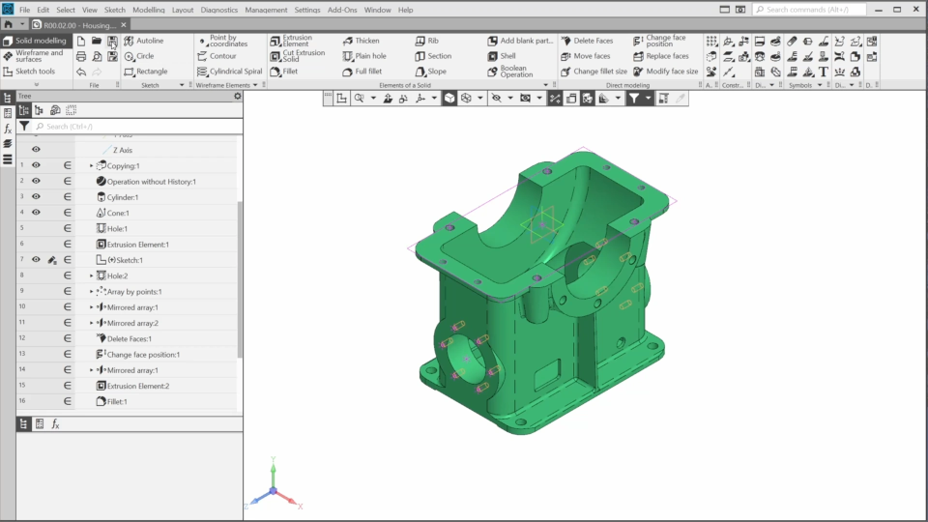This screenshot has width=928, height=522.
Task: Hide Cylinder:1 using its eye icon
Action: [x=36, y=197]
